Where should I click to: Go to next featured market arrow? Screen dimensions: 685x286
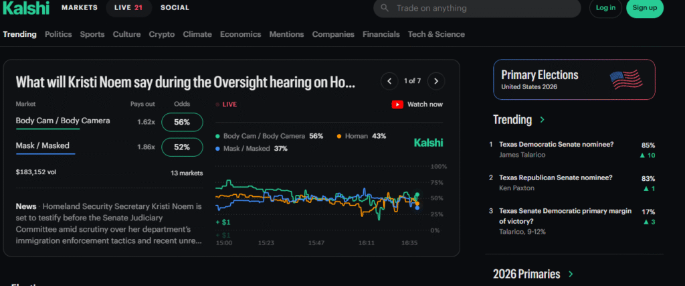point(436,81)
